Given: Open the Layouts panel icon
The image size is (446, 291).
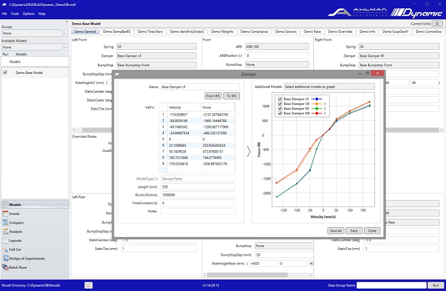Looking at the screenshot, I should [5, 241].
